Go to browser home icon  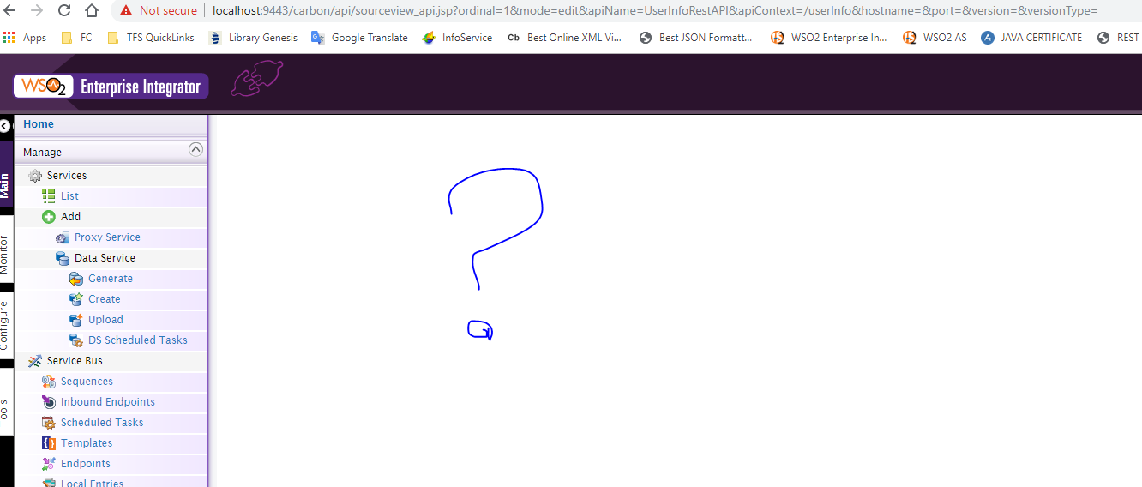click(92, 10)
